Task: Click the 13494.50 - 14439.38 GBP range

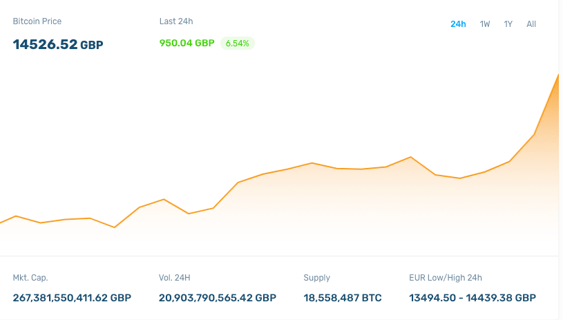Action: (x=473, y=298)
